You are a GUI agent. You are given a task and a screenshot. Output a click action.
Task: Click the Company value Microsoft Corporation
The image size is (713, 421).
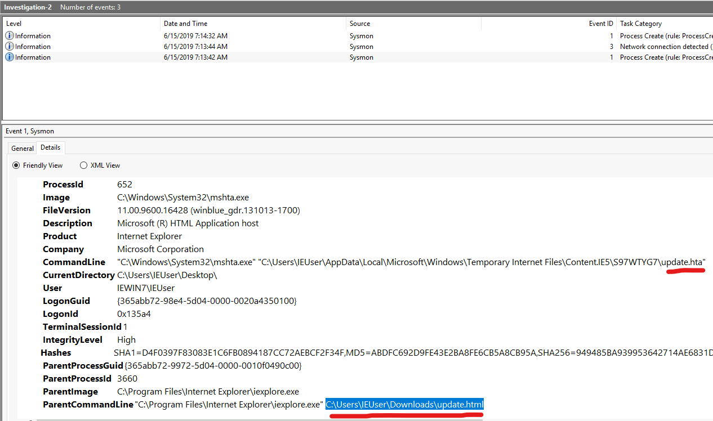click(x=161, y=249)
